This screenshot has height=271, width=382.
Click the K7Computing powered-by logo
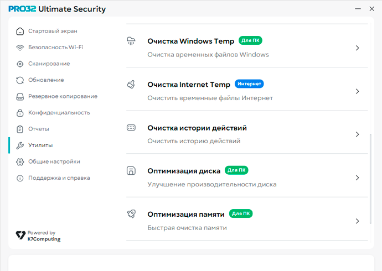38,236
